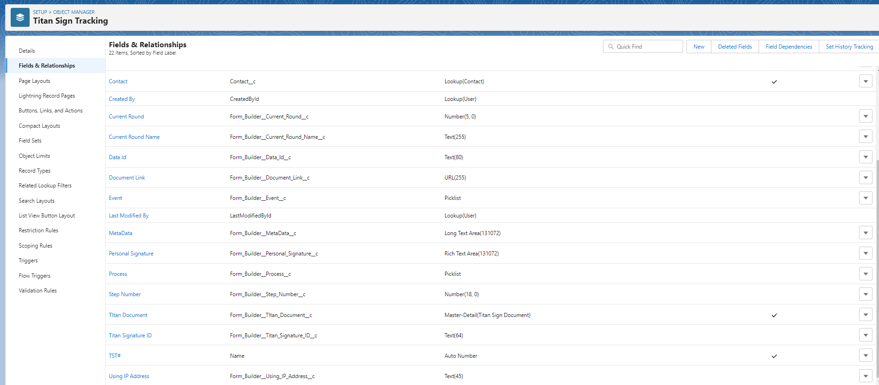Click the Field Dependencies button

(789, 47)
